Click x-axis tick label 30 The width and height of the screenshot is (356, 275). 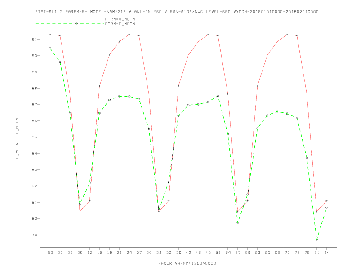click(149, 253)
